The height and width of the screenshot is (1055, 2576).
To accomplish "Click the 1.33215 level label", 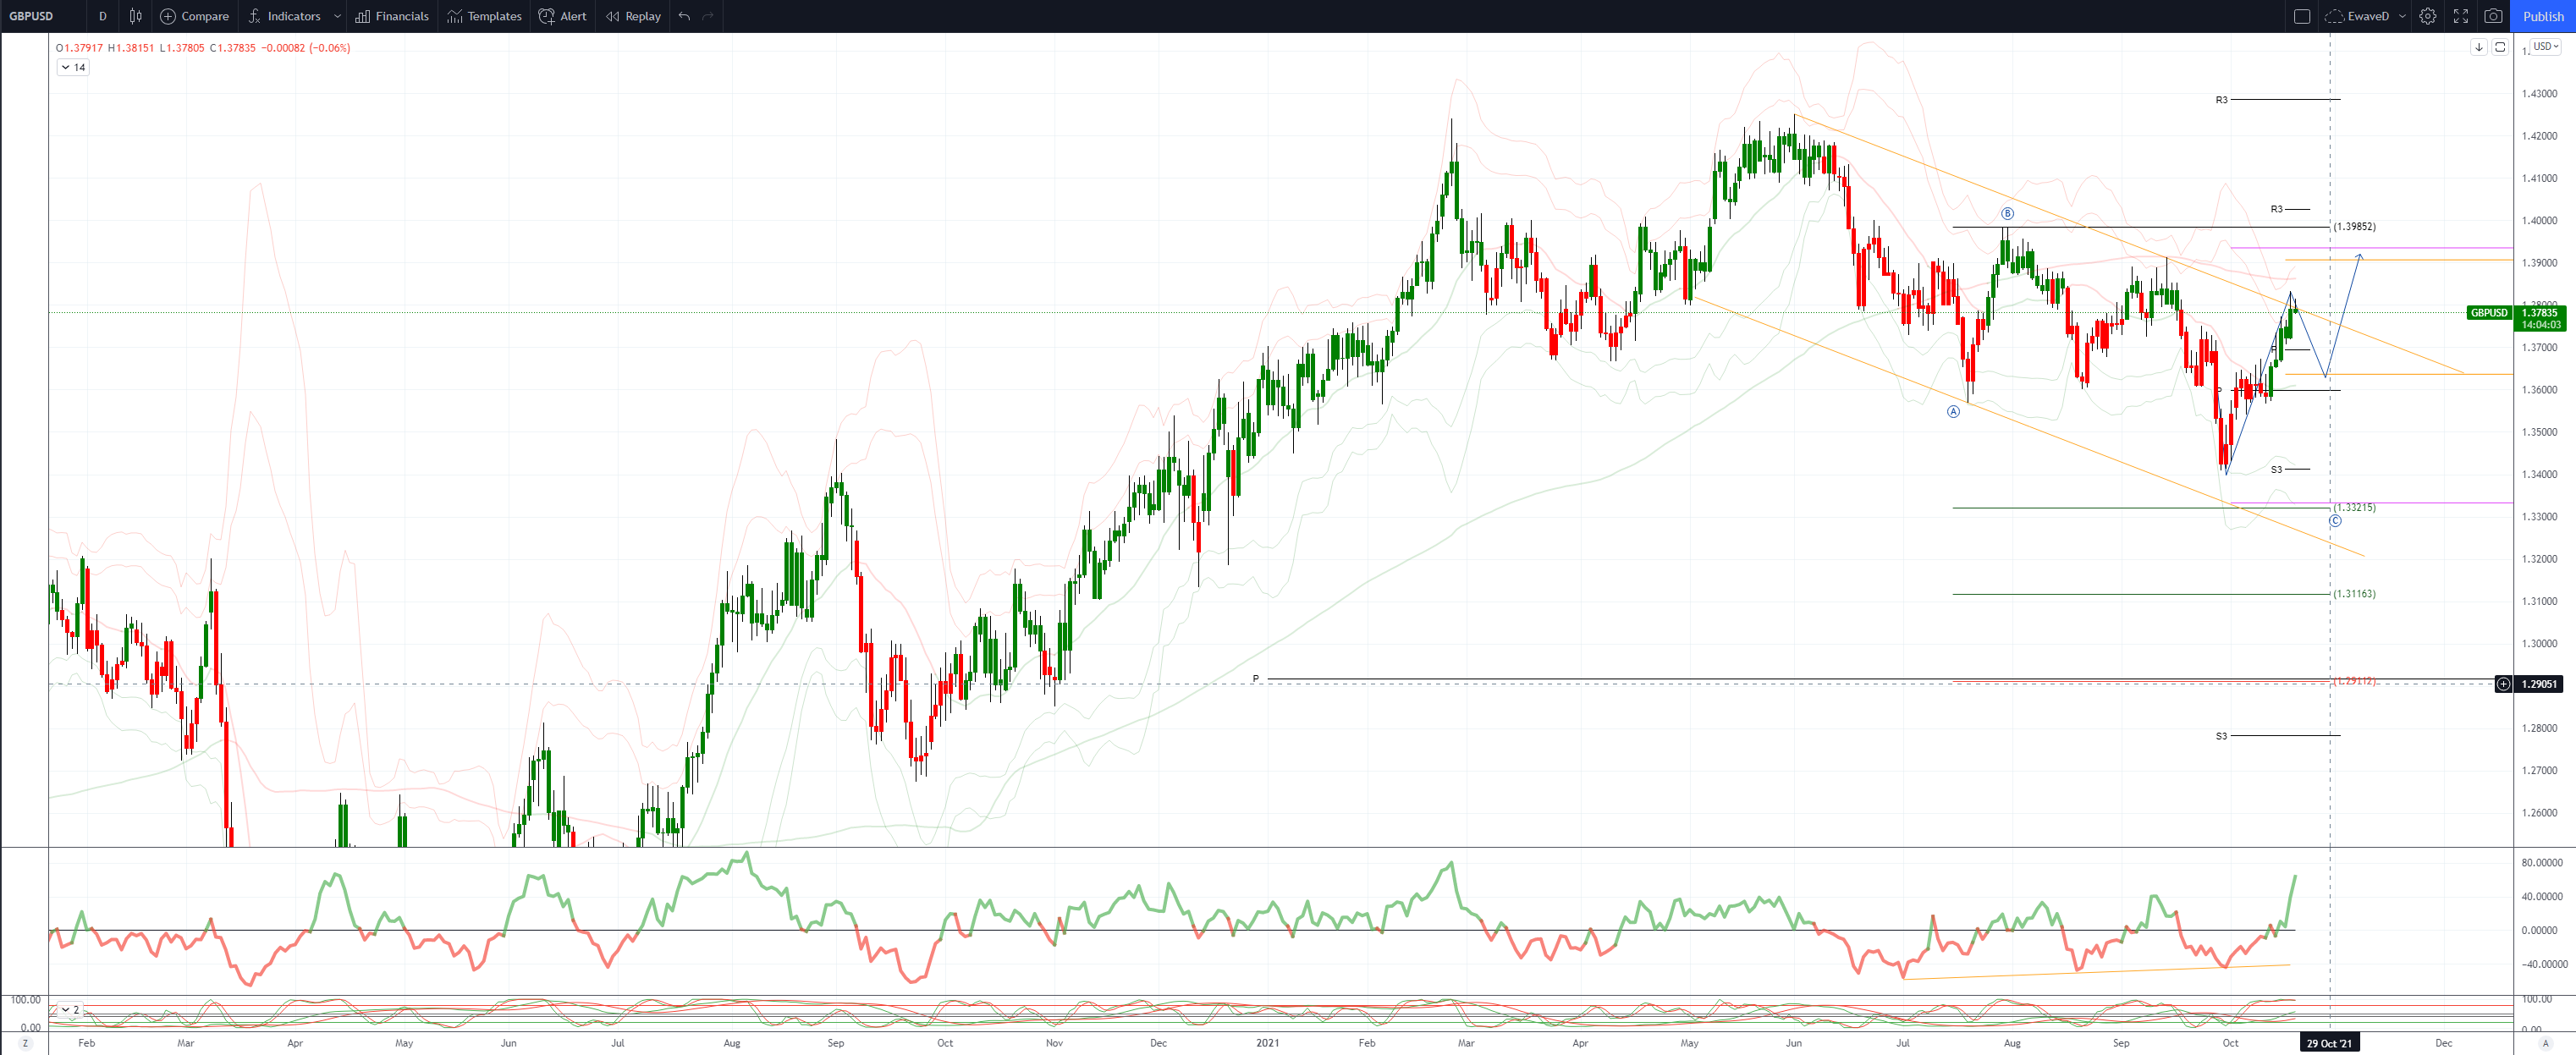I will pyautogui.click(x=2354, y=507).
